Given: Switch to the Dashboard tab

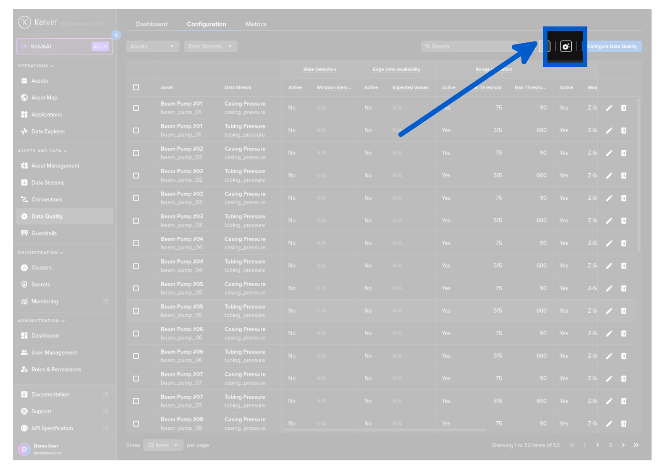Looking at the screenshot, I should click(152, 24).
